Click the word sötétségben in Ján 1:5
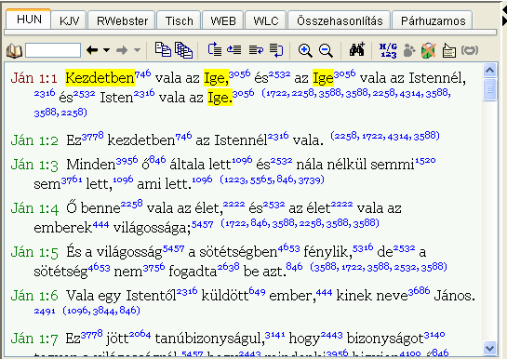 pyautogui.click(x=238, y=252)
